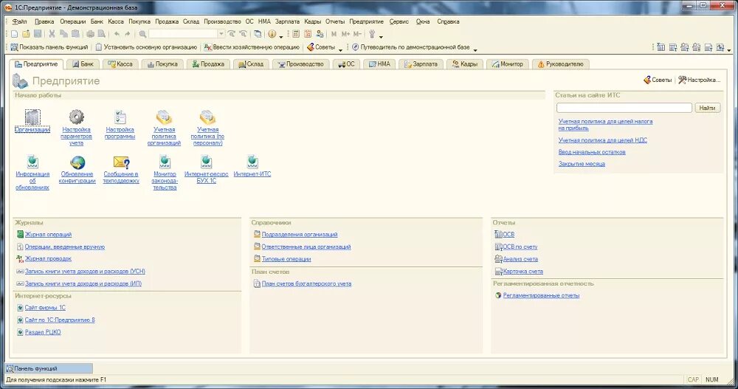Click the toolbar search text field
This screenshot has height=389, width=738.
point(183,34)
